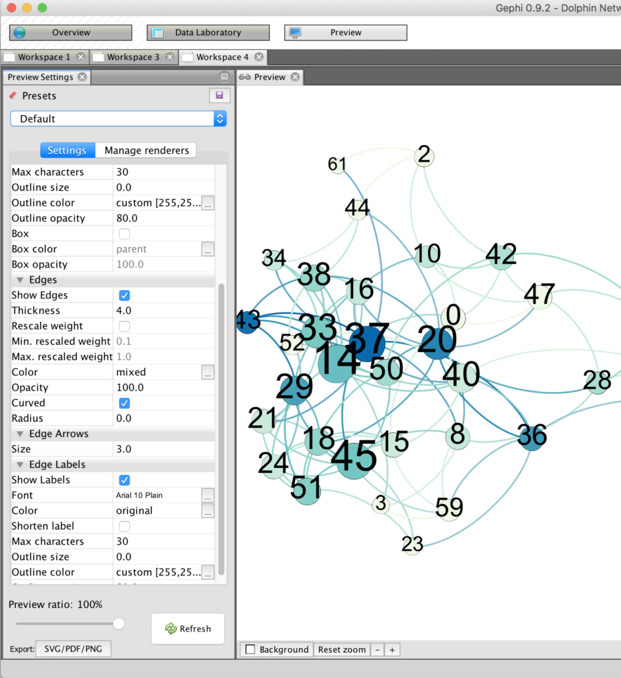Viewport: 621px width, 678px height.
Task: Maximize the Preview Settings panel
Action: click(x=224, y=77)
